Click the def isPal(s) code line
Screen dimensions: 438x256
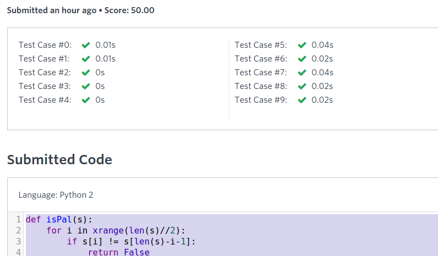coord(59,220)
